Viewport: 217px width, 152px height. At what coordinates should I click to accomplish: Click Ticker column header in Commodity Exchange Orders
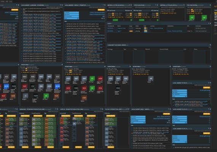(x=135, y=49)
